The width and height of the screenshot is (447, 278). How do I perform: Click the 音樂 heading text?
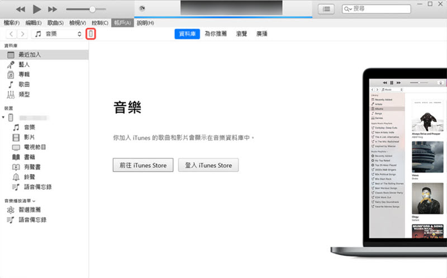127,108
